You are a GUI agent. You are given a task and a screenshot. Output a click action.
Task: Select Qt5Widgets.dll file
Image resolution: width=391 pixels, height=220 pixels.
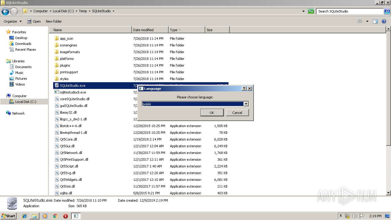coord(71,180)
